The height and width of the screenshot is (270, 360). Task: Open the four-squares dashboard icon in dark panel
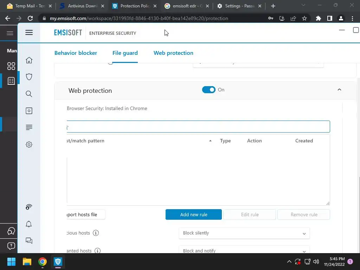tap(11, 66)
